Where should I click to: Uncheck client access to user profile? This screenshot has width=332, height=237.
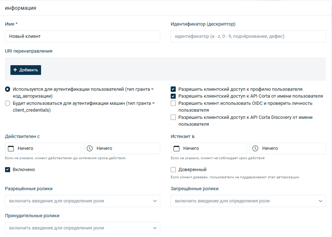(173, 89)
